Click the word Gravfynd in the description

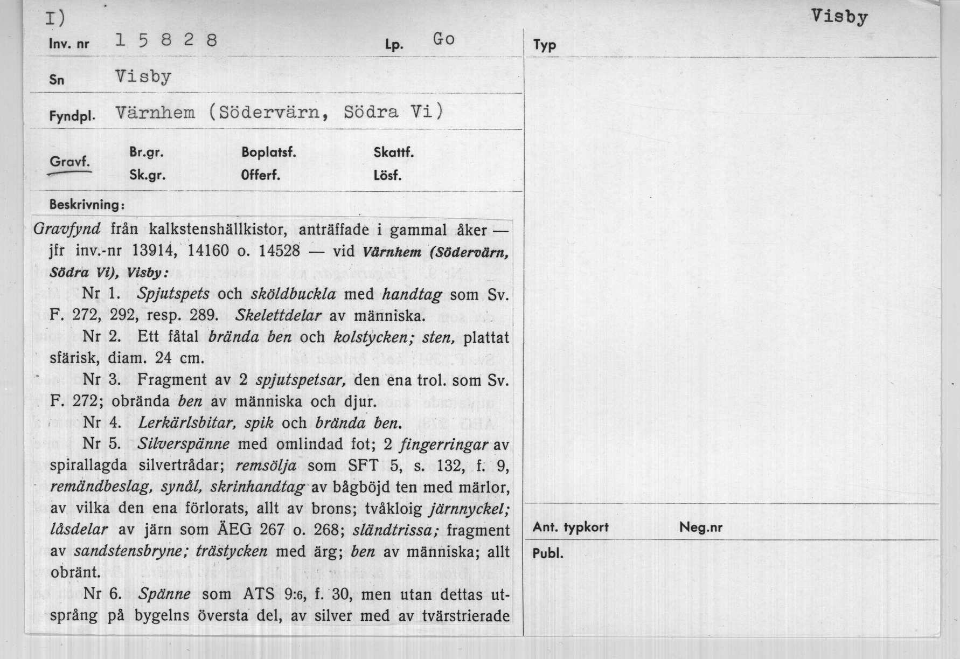[67, 230]
